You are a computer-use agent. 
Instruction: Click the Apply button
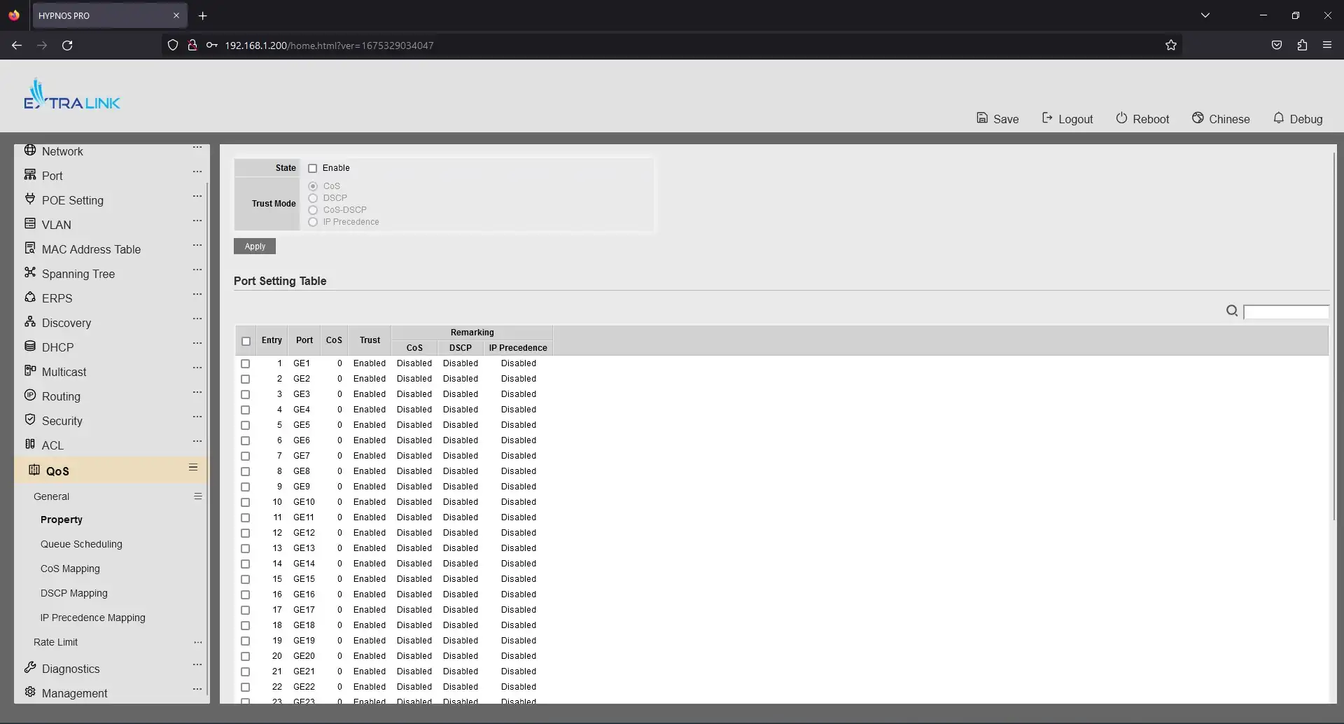[x=255, y=246]
